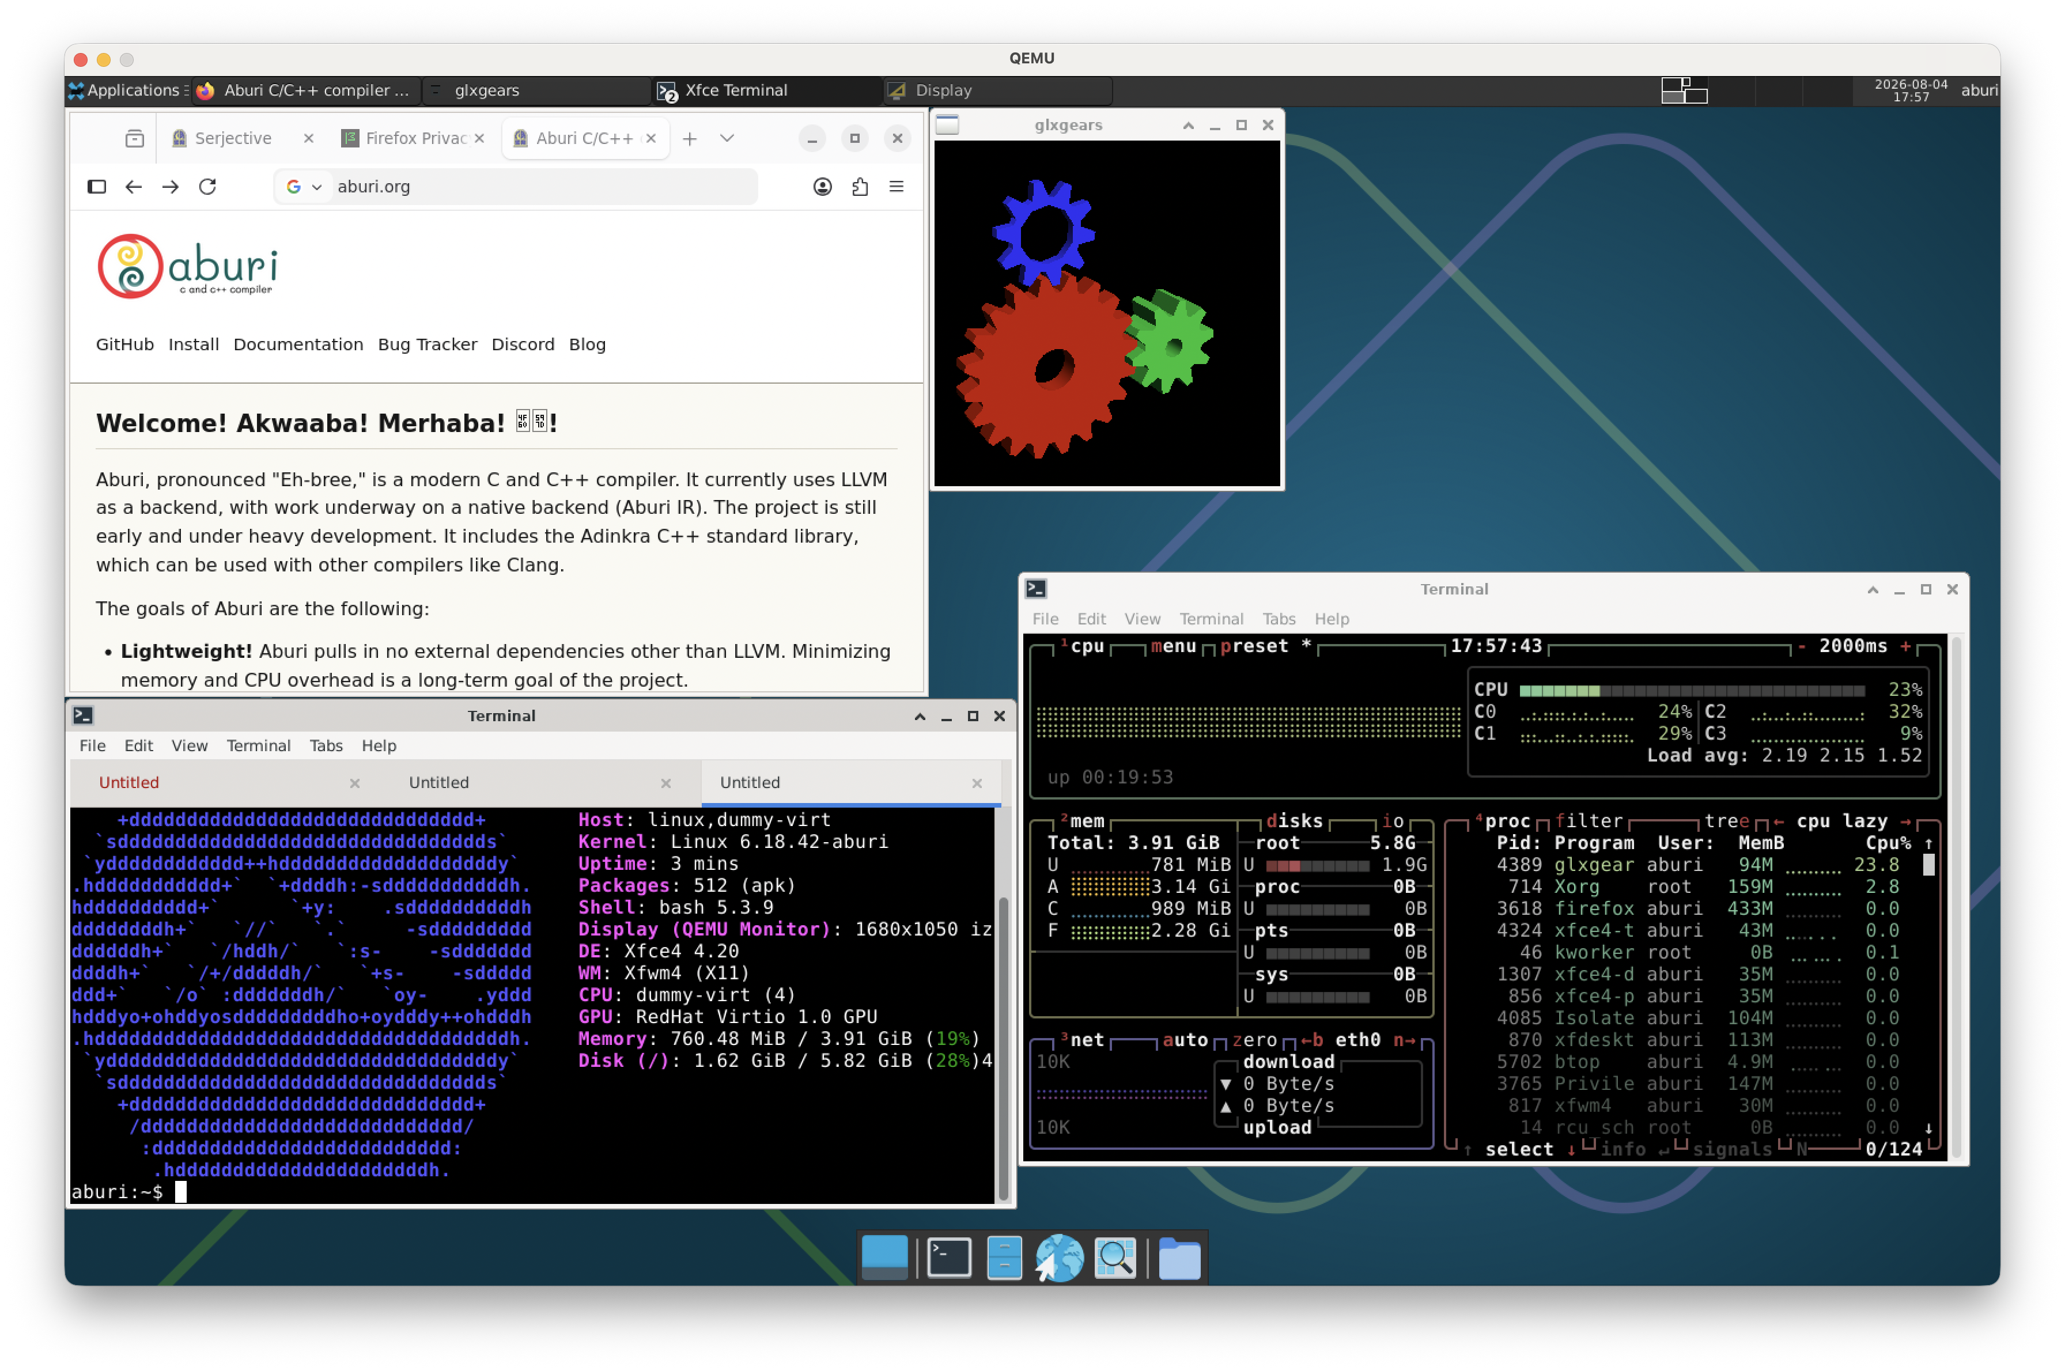Close the Firefox Privacy tab
This screenshot has height=1371, width=2065.
pos(479,138)
